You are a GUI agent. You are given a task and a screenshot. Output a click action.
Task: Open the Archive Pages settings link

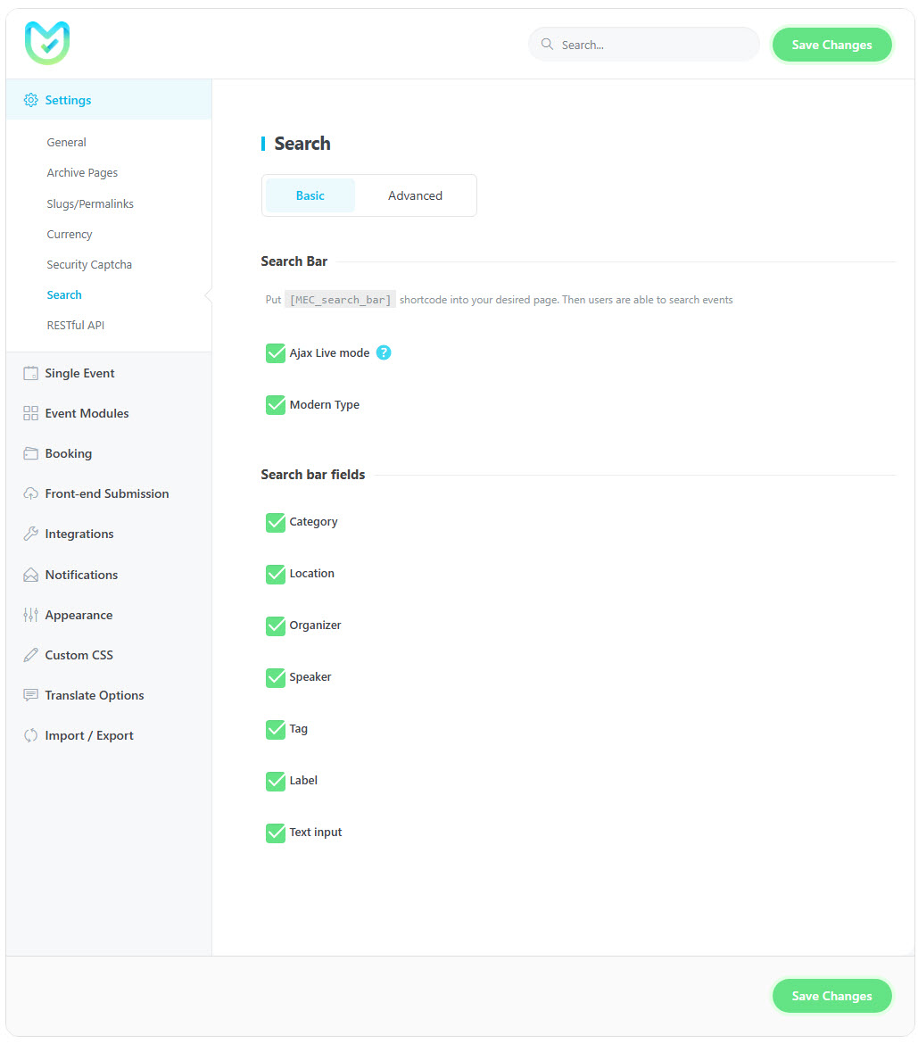[82, 173]
